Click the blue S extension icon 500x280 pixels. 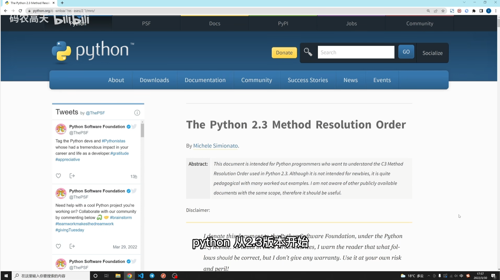click(x=452, y=11)
